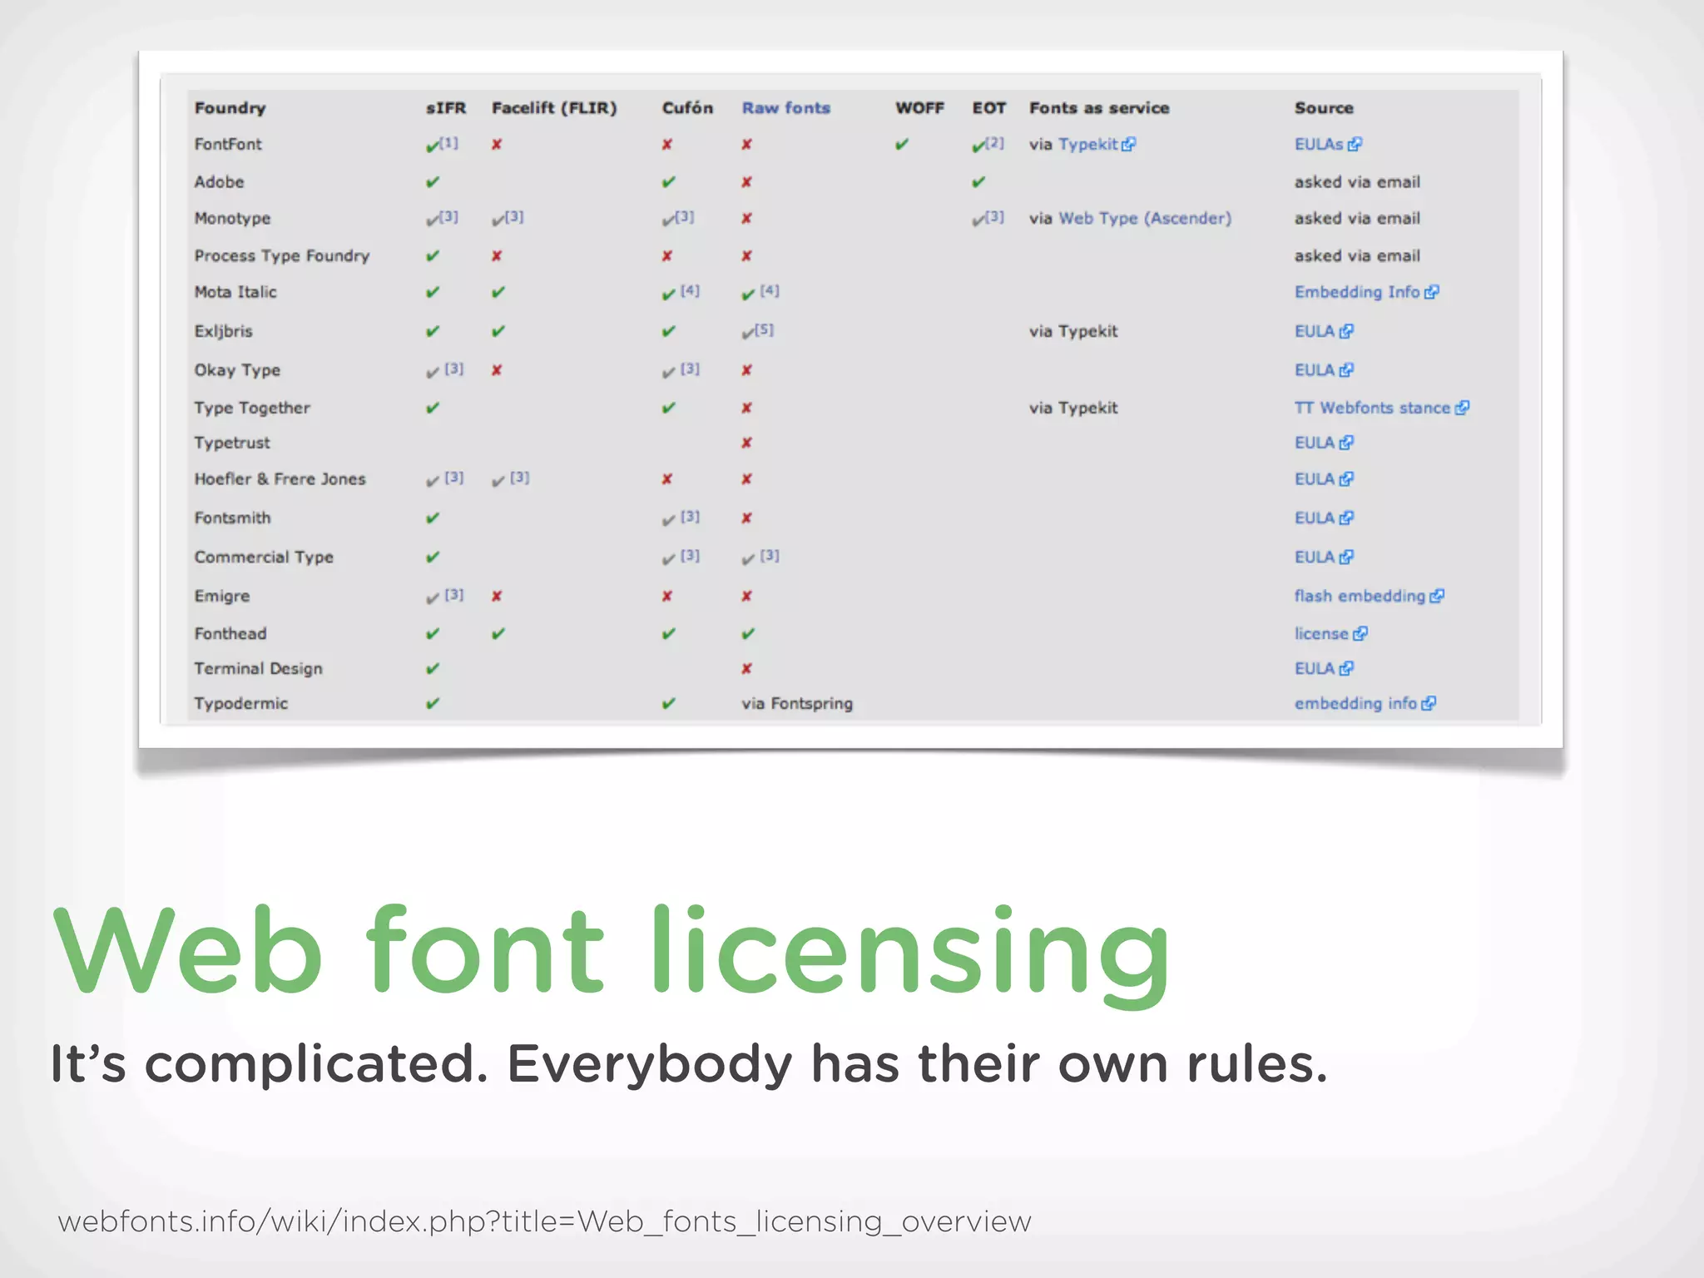Click footnote [3] in Hoefler Facelift cell
Screen dimensions: 1704x1278
pos(519,478)
